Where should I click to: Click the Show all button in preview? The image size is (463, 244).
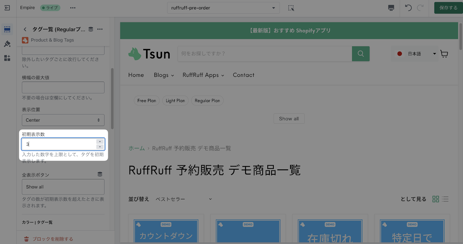click(x=289, y=119)
